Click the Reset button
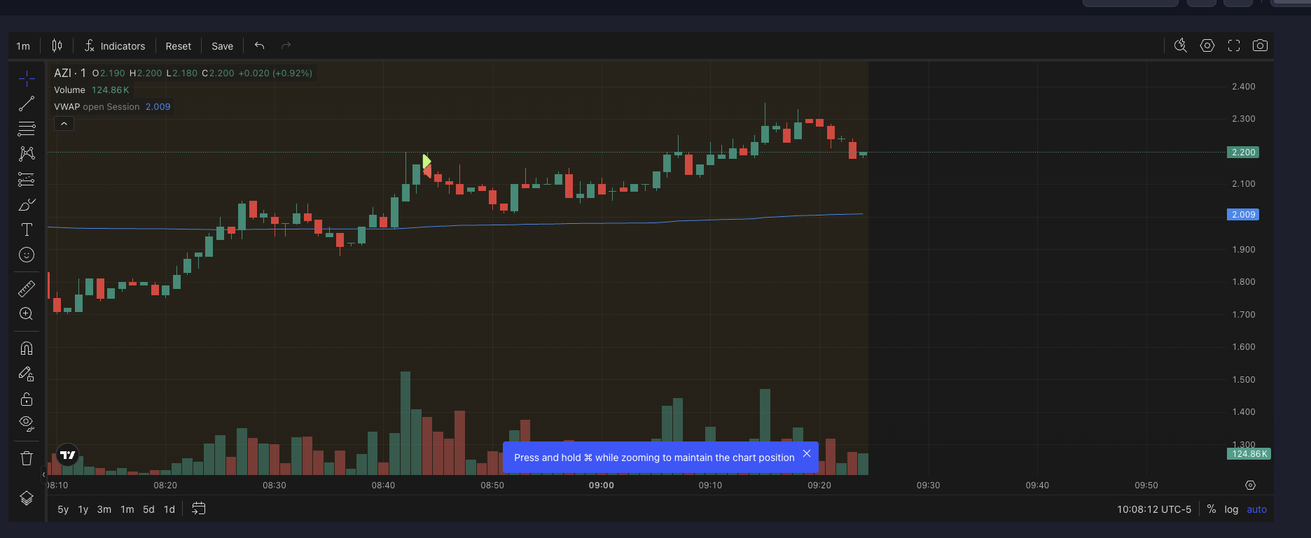 178,46
